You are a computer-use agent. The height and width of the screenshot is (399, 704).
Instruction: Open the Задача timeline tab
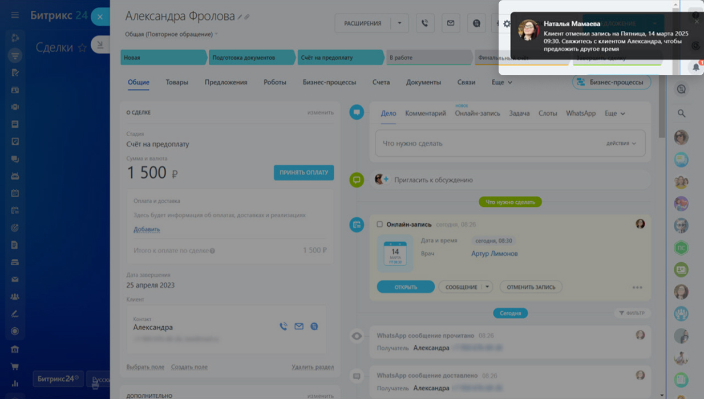tap(519, 113)
